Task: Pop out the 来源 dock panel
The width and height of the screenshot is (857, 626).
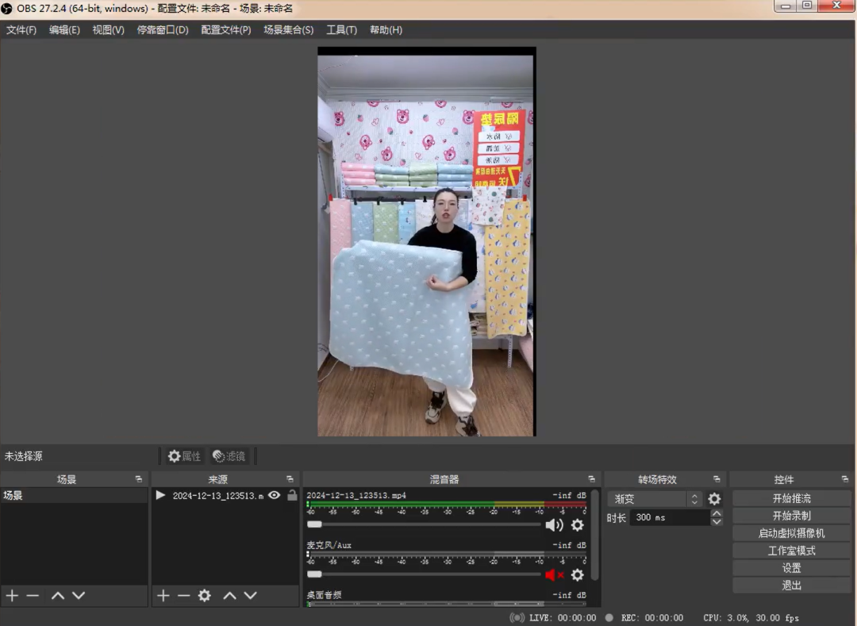Action: tap(290, 479)
